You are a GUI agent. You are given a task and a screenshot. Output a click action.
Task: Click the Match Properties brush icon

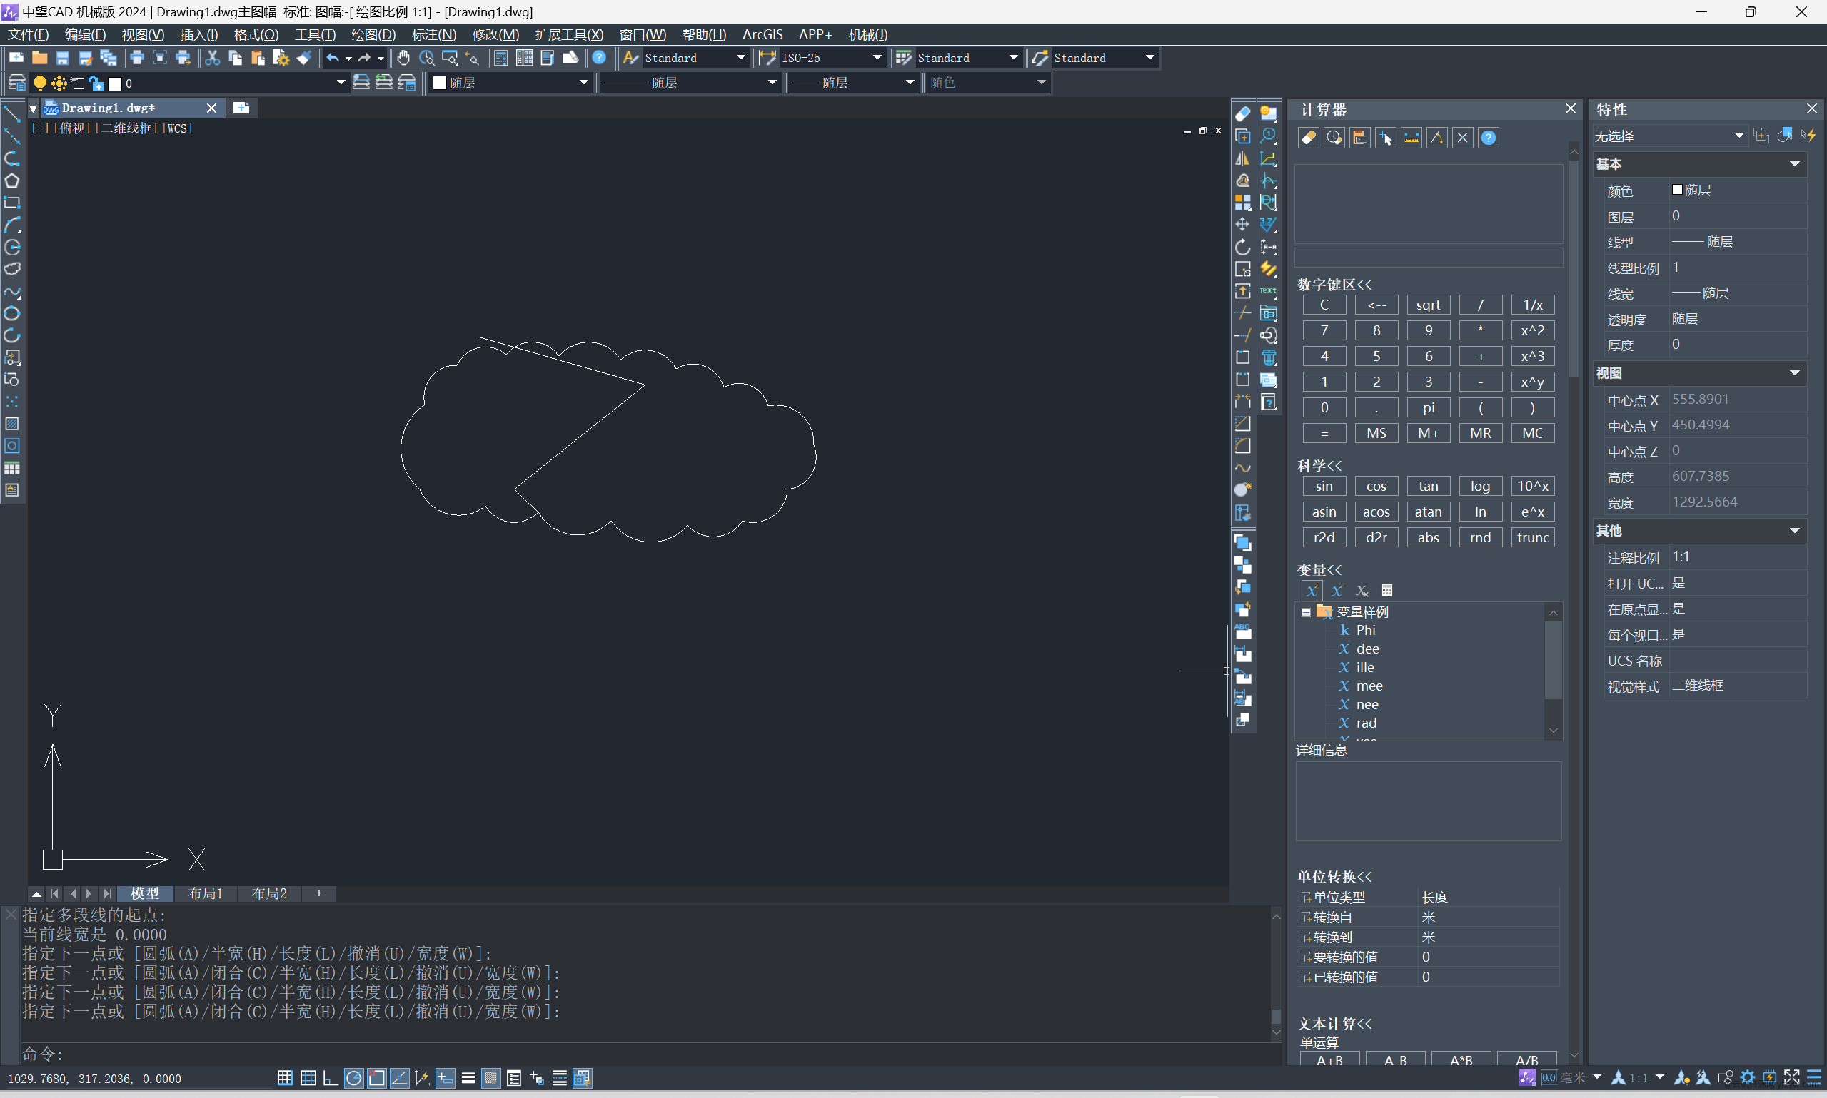(303, 58)
